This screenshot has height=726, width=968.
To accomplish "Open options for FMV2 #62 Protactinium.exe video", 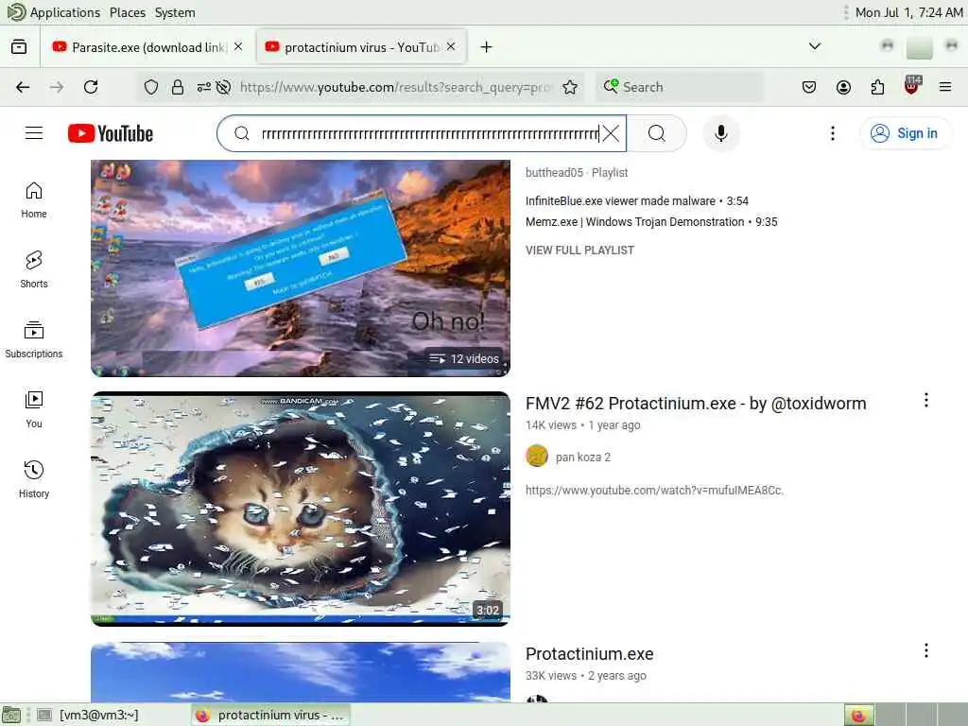I will pos(926,400).
